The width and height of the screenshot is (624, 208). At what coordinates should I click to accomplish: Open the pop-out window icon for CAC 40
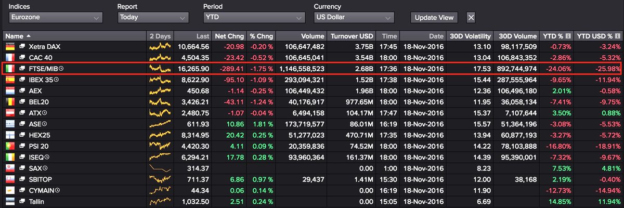coord(22,57)
